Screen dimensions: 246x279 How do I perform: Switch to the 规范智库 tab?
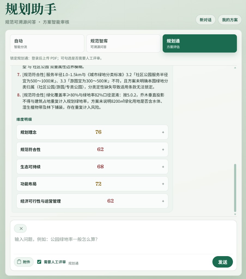(x=123, y=43)
